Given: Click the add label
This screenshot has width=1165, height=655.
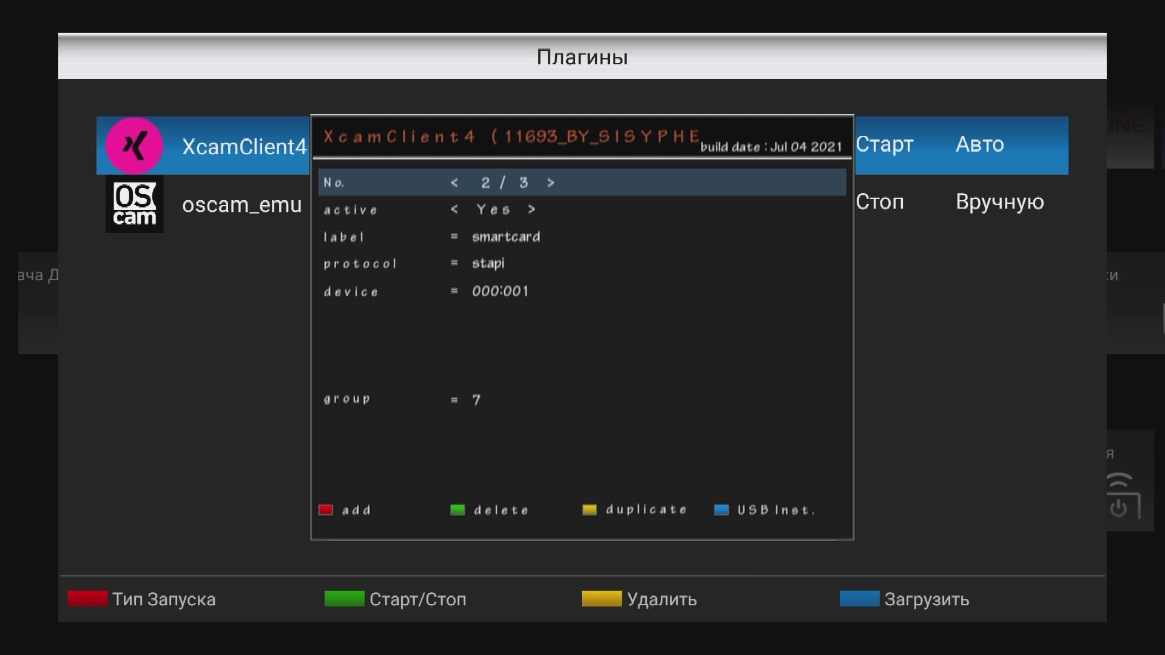Looking at the screenshot, I should (356, 510).
